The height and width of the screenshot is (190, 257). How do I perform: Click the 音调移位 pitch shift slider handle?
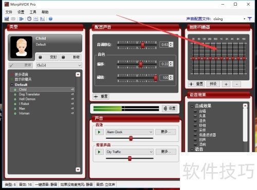coord(142,45)
